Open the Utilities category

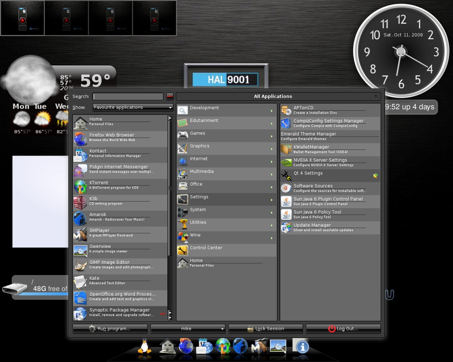[226, 225]
